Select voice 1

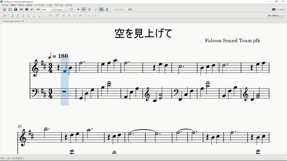86,16
